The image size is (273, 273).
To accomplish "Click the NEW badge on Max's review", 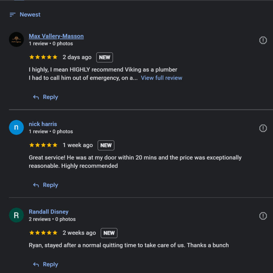I will [x=105, y=57].
